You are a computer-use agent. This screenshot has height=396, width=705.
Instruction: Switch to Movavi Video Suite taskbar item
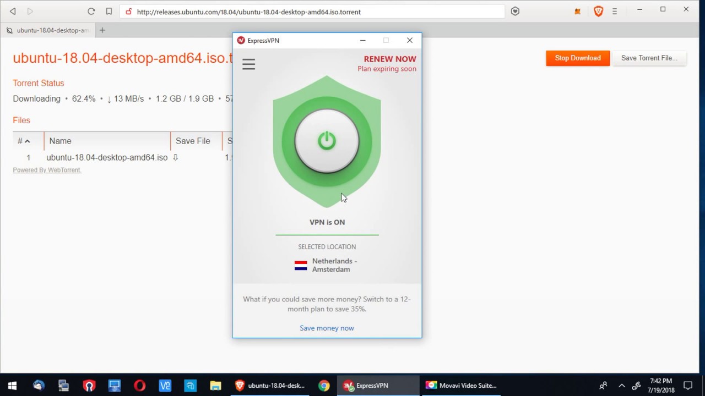[461, 386]
